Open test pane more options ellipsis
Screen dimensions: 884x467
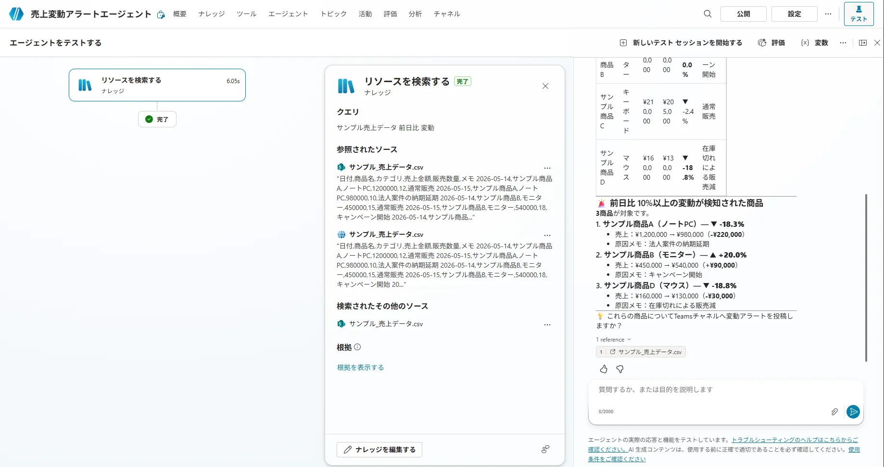[843, 43]
